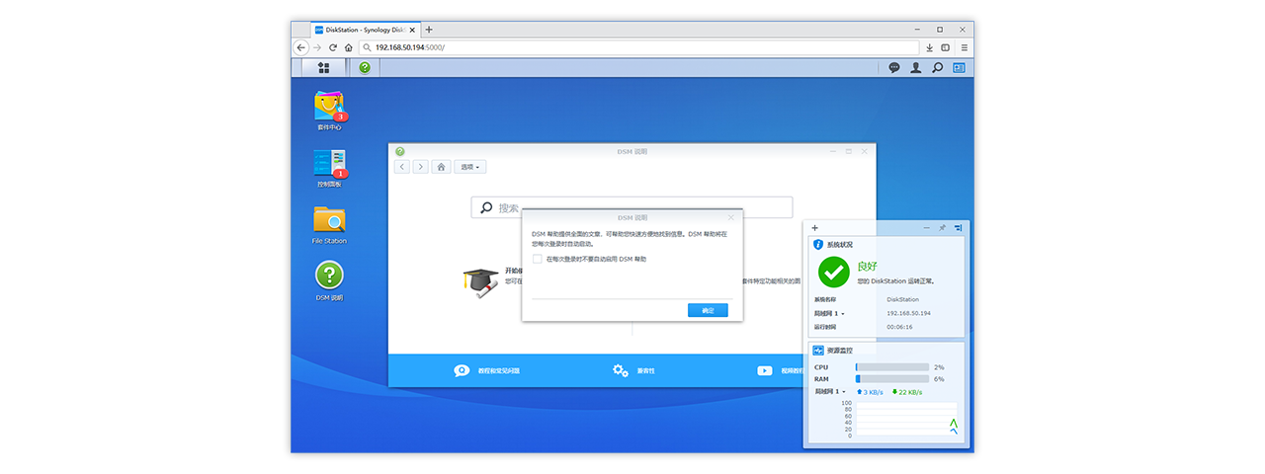
Task: Click the CPU usage bar
Action: click(892, 367)
